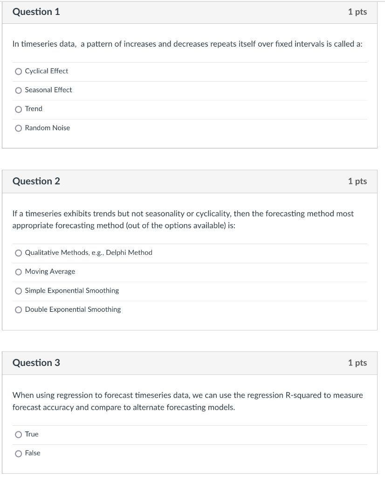Select the Trend answer option
Viewport: 385px width, 478px height.
click(18, 109)
